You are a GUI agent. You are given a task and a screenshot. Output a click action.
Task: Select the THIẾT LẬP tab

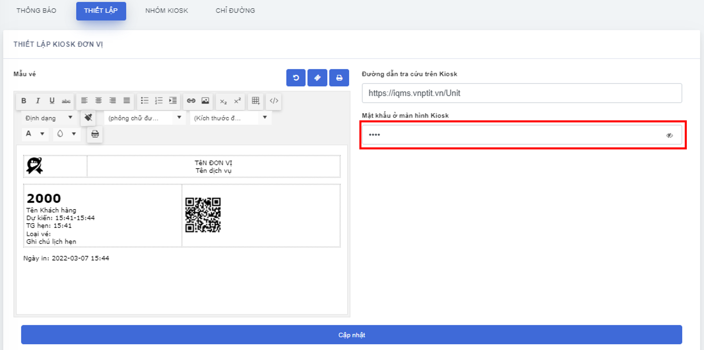[101, 11]
